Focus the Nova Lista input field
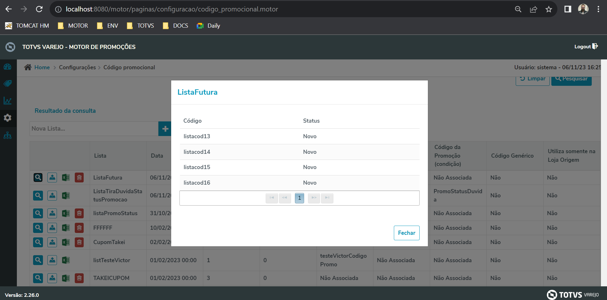Image resolution: width=607 pixels, height=300 pixels. click(94, 129)
